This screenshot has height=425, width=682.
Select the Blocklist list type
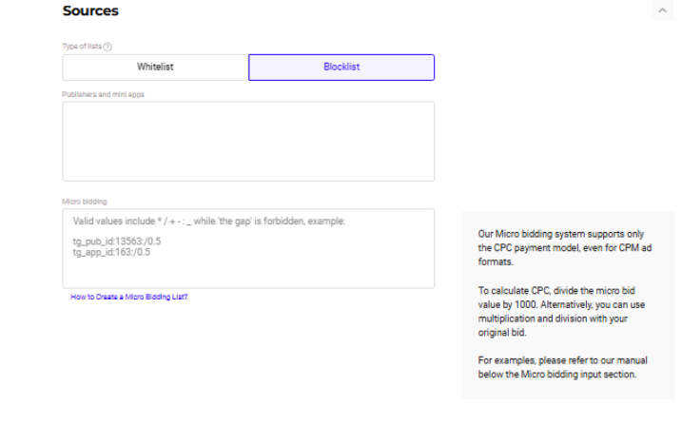coord(341,68)
